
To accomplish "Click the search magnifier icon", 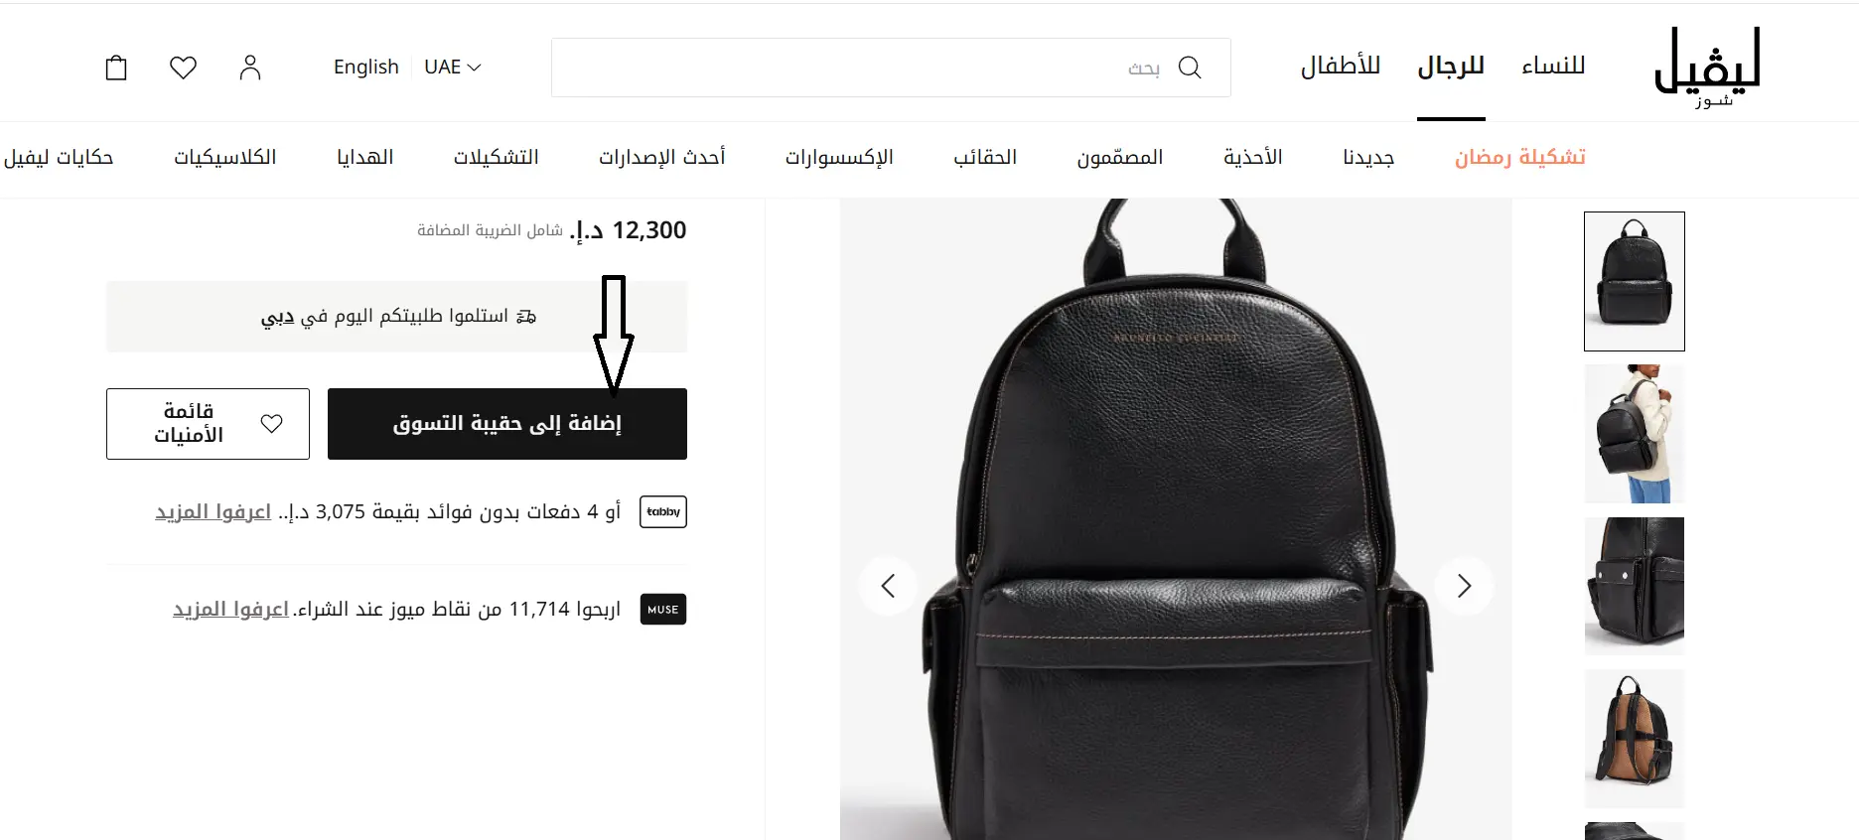I will (x=1190, y=68).
